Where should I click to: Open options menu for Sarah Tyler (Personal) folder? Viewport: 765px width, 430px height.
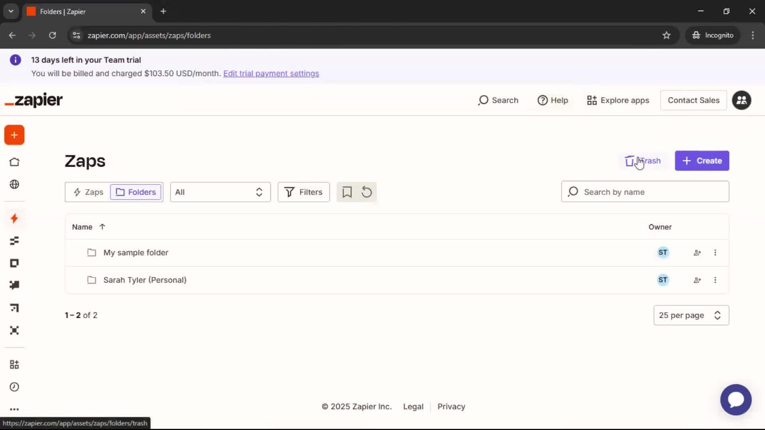tap(715, 280)
